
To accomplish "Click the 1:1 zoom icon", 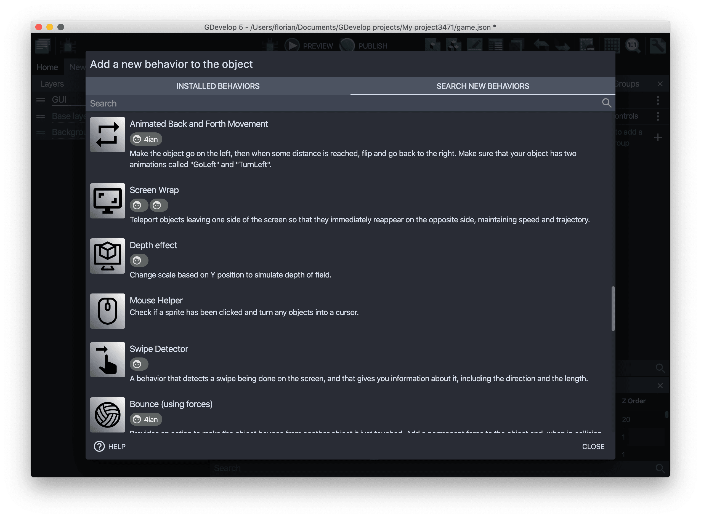I will tap(633, 46).
